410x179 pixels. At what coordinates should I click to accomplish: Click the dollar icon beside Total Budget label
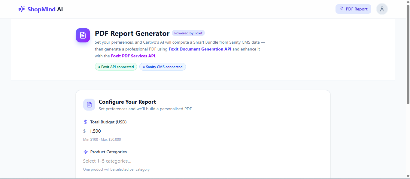86,122
